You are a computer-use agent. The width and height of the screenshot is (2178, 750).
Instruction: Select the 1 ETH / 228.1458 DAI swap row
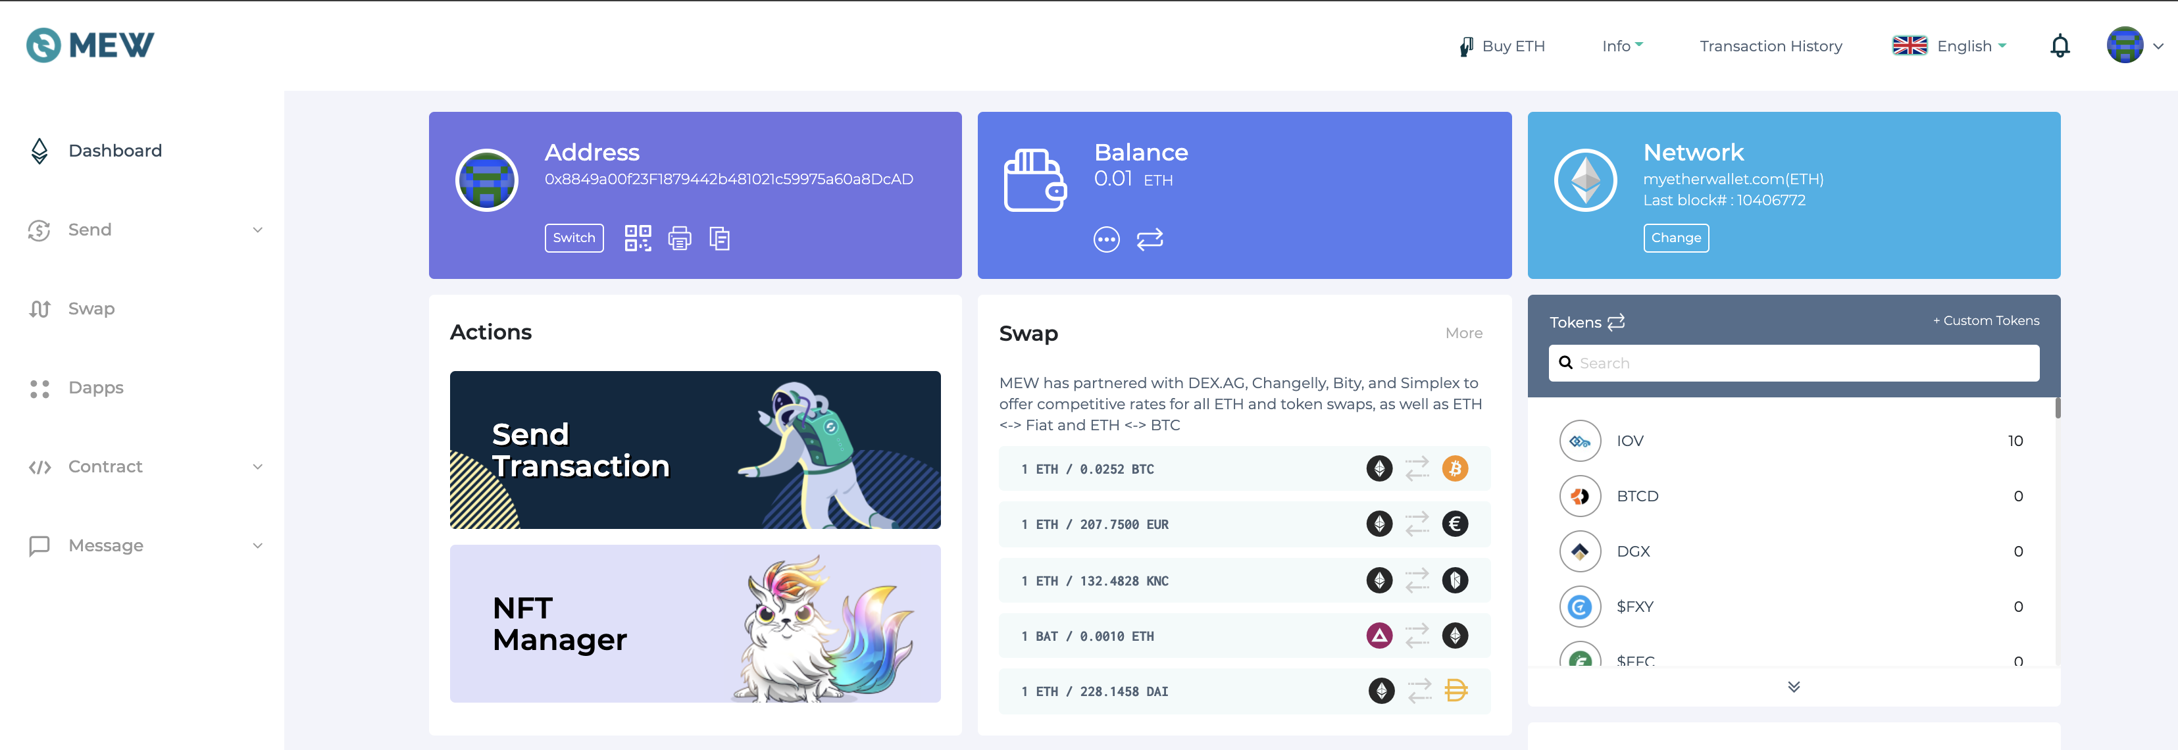pyautogui.click(x=1244, y=691)
